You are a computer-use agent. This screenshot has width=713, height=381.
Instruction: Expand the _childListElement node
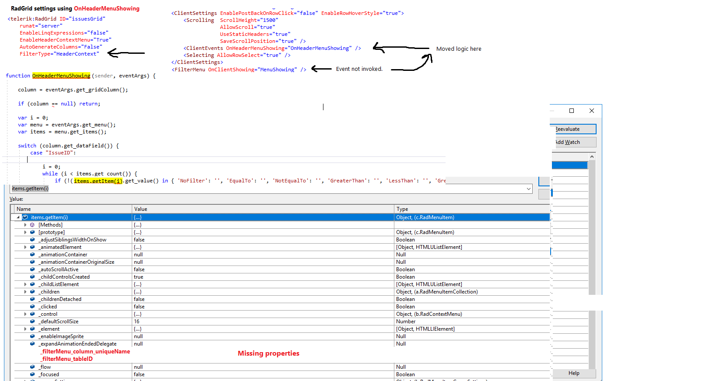25,284
